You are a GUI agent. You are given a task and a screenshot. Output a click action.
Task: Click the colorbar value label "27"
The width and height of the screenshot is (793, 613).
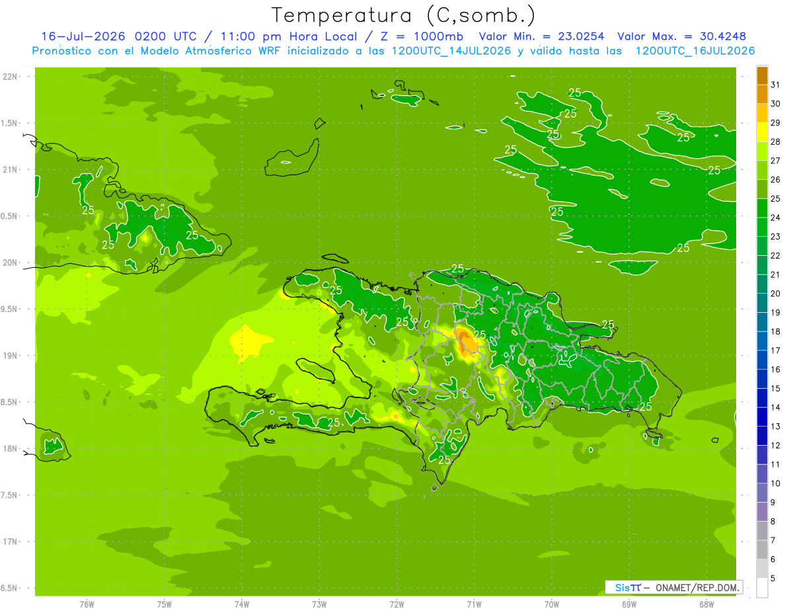tap(776, 160)
